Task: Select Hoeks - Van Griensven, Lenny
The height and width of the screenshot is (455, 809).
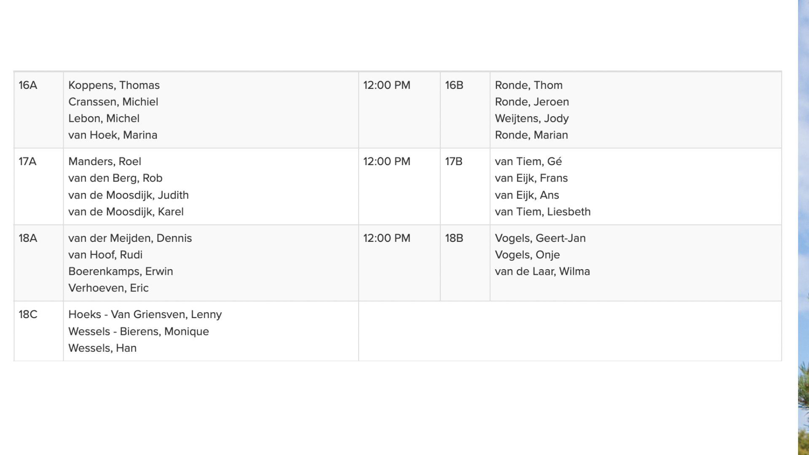Action: coord(145,315)
